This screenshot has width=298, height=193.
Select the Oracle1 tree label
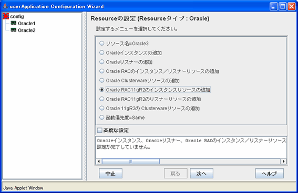point(27,23)
